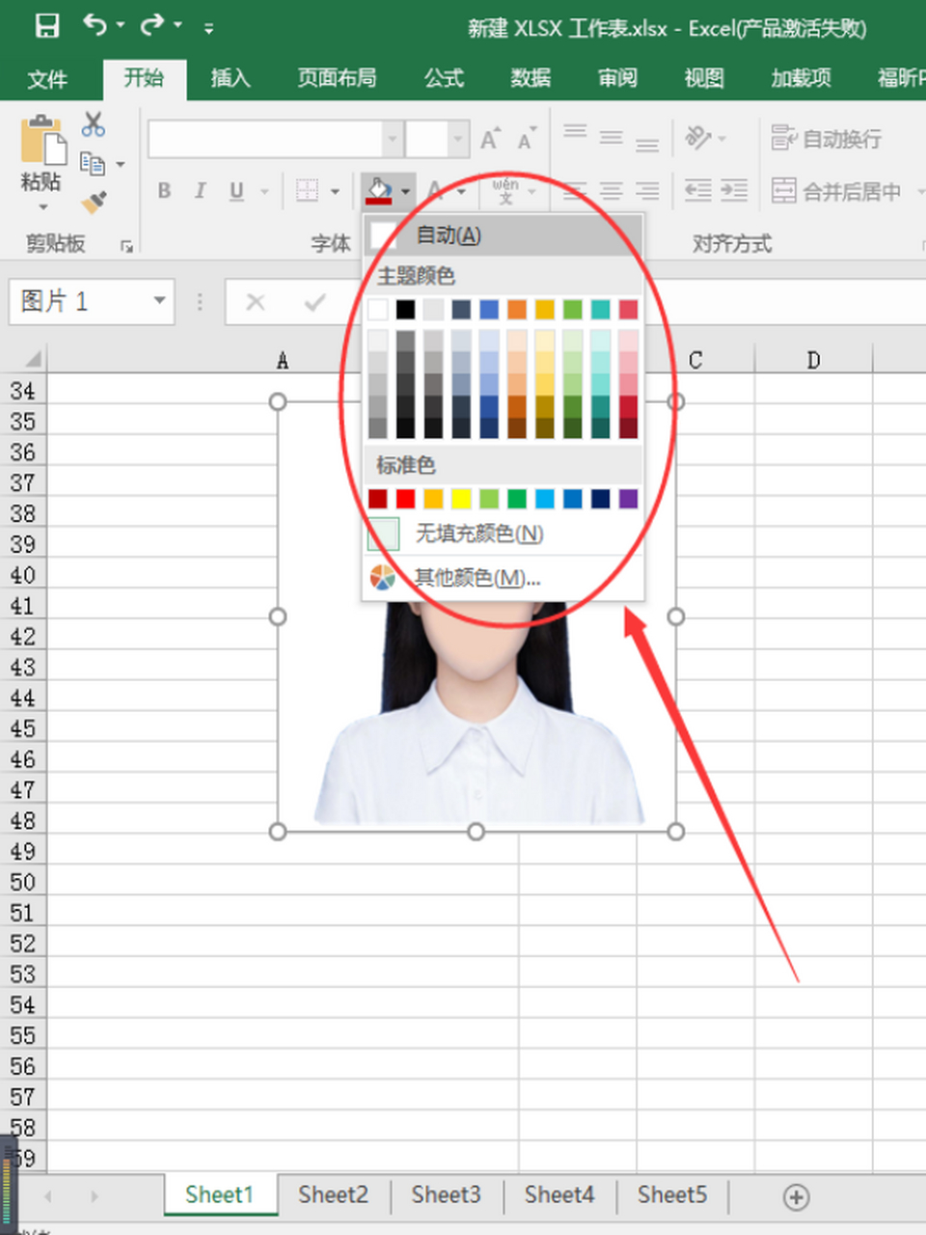The image size is (926, 1235).
Task: Switch to the 数据 ribbon tab
Action: pos(531,78)
